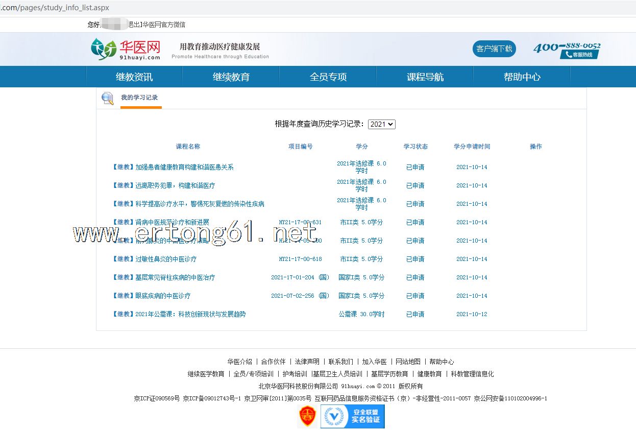Image resolution: width=636 pixels, height=430 pixels.
Task: Click the 安全联盟 实名验证 badge
Action: pyautogui.click(x=352, y=416)
